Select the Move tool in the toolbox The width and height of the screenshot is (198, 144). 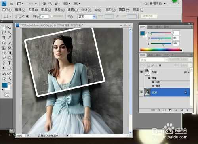coord(9,28)
